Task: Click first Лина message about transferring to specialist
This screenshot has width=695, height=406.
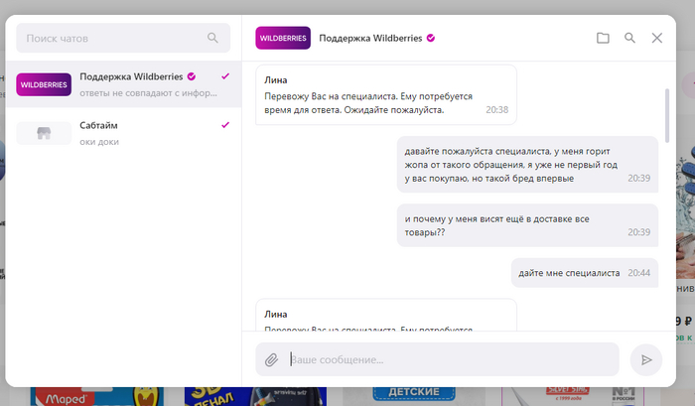Action: click(x=386, y=95)
